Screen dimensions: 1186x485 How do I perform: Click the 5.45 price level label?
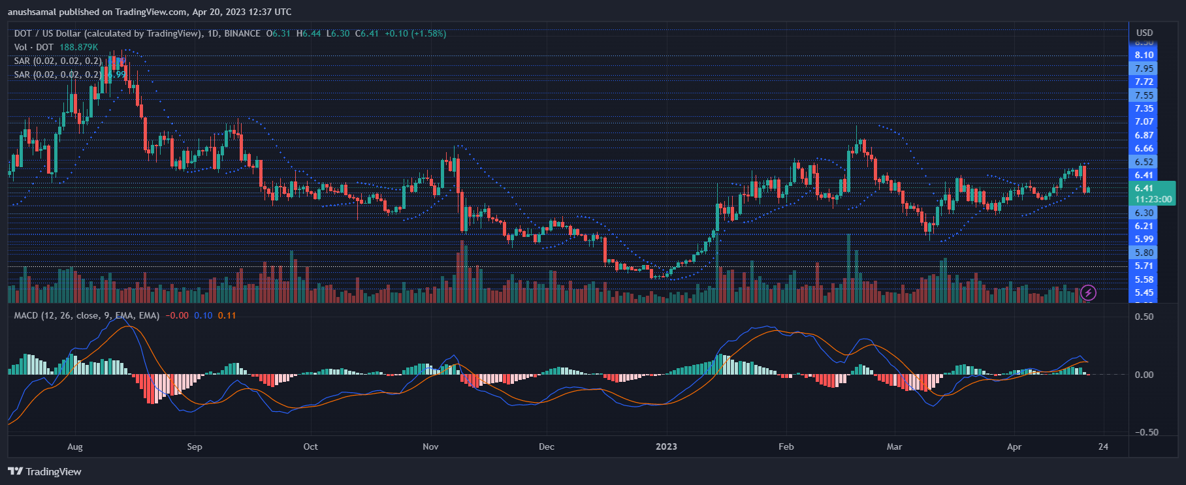point(1144,292)
